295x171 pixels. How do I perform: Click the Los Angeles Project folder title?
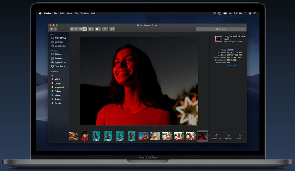click(x=148, y=25)
